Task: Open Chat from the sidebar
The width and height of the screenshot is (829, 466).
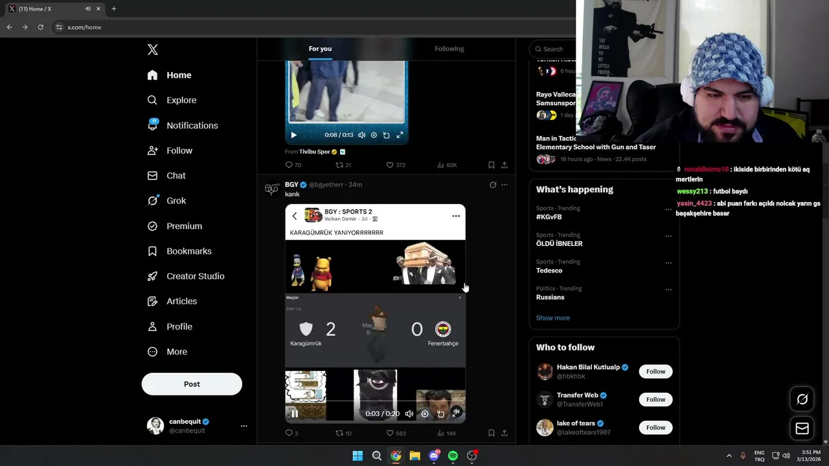Action: [166, 176]
